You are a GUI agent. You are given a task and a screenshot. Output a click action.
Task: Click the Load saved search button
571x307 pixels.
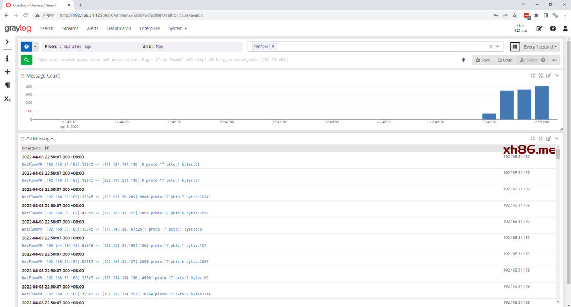pos(505,60)
